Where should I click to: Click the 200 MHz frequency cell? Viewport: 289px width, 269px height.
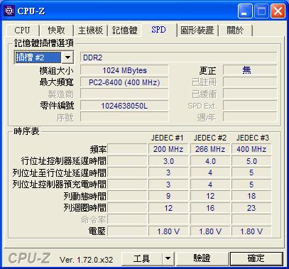[168, 149]
